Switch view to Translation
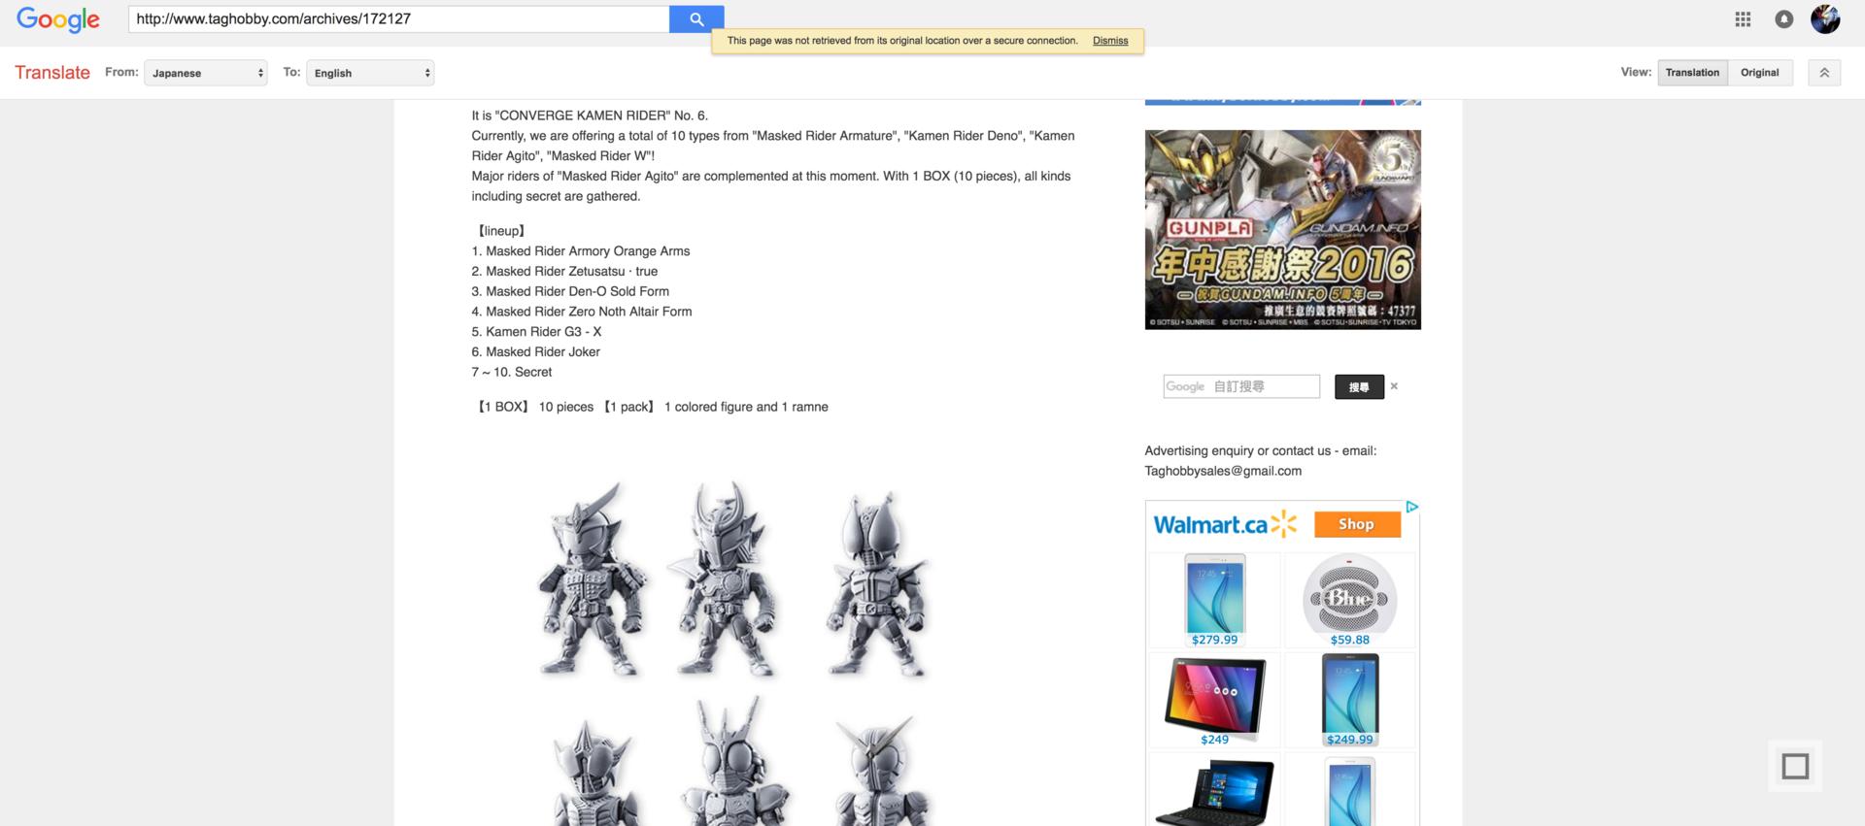Viewport: 1865px width, 826px height. [x=1692, y=73]
